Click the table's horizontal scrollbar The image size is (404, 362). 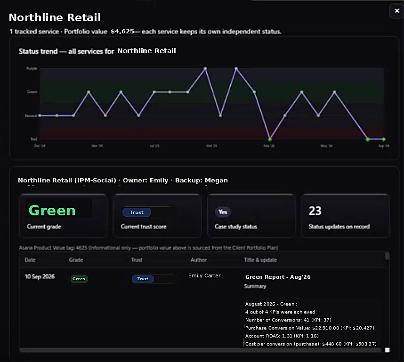201,350
